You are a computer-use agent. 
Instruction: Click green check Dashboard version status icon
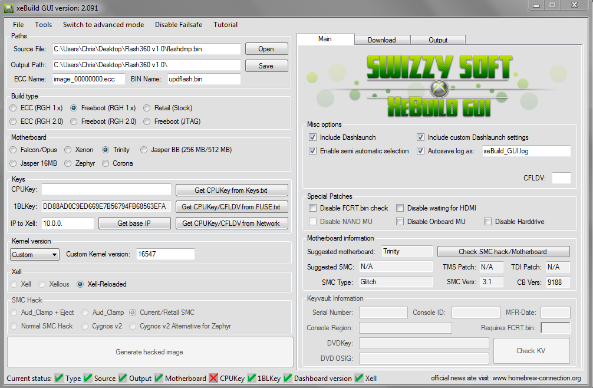288,378
